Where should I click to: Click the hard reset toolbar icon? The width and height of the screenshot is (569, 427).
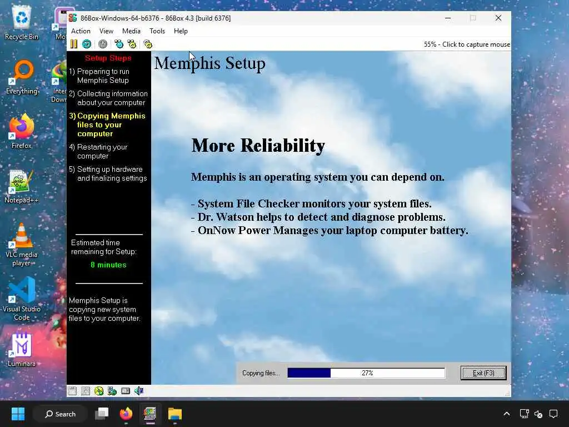click(87, 44)
